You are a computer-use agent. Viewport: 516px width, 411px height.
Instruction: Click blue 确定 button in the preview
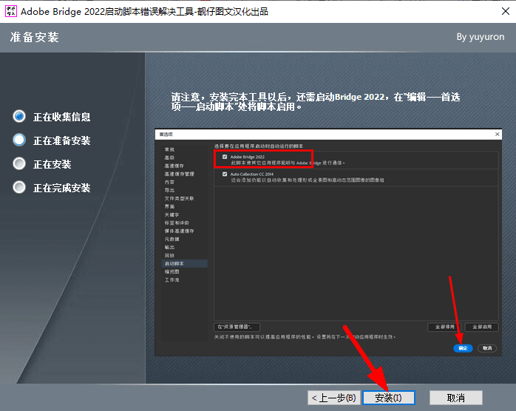pos(463,348)
